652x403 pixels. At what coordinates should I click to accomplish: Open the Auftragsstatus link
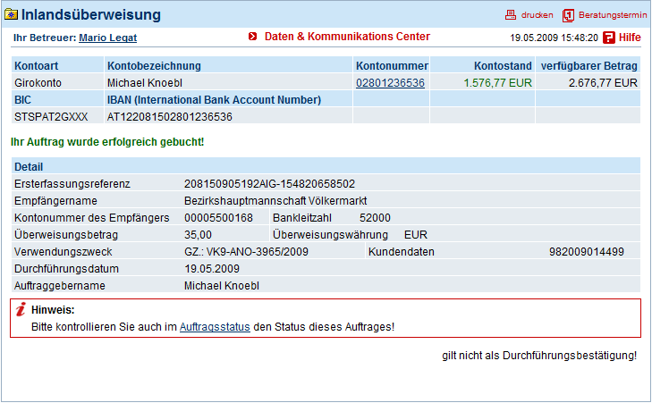tap(215, 327)
